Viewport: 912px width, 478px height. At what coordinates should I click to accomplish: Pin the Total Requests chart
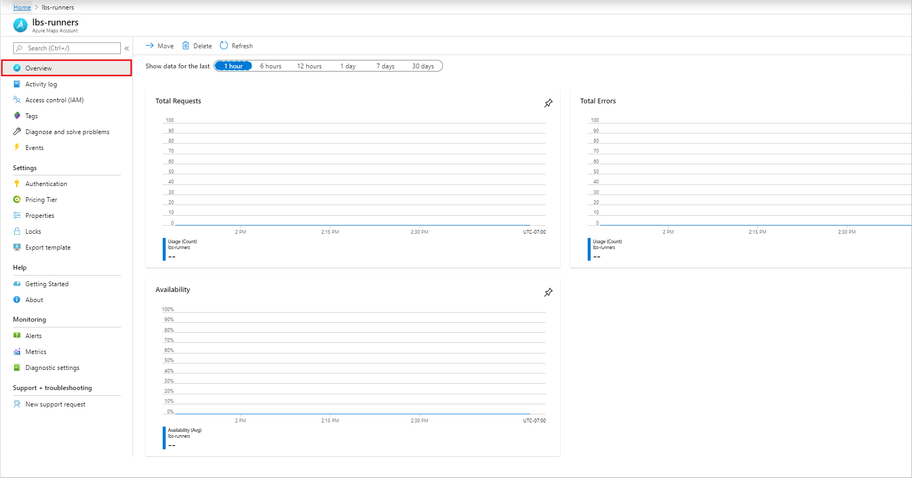tap(548, 103)
